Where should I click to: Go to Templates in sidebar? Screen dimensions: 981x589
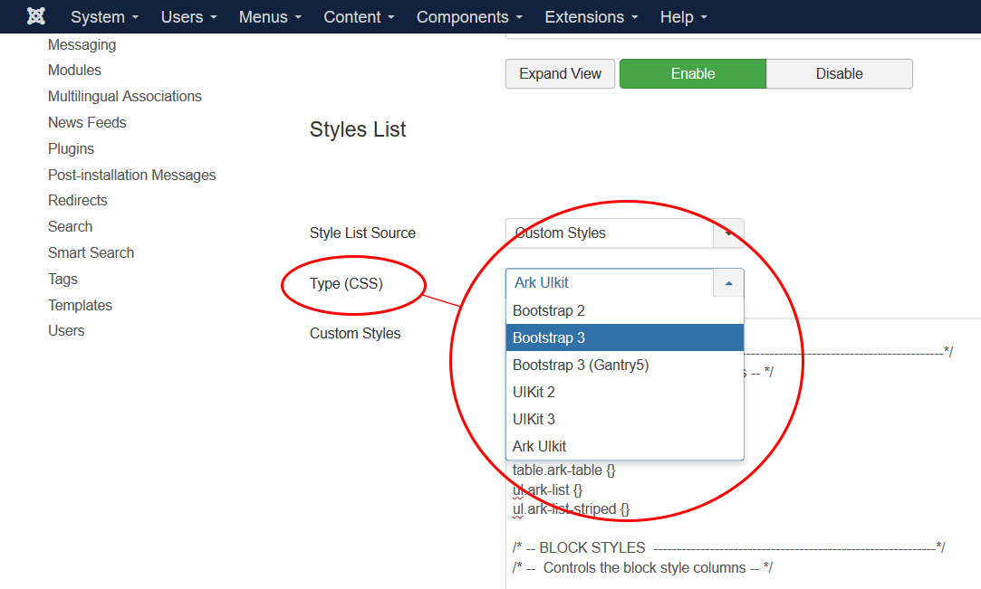tap(80, 305)
